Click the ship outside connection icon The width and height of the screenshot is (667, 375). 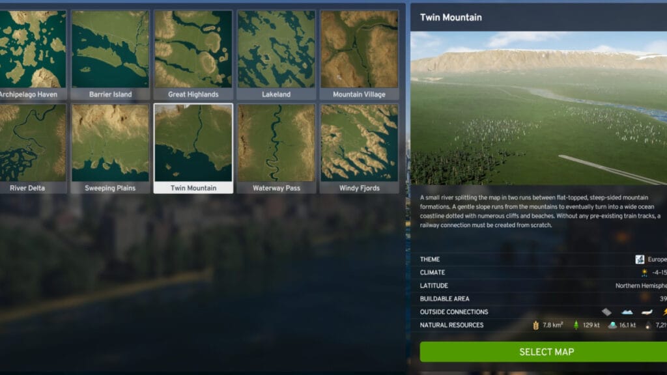[x=627, y=312]
